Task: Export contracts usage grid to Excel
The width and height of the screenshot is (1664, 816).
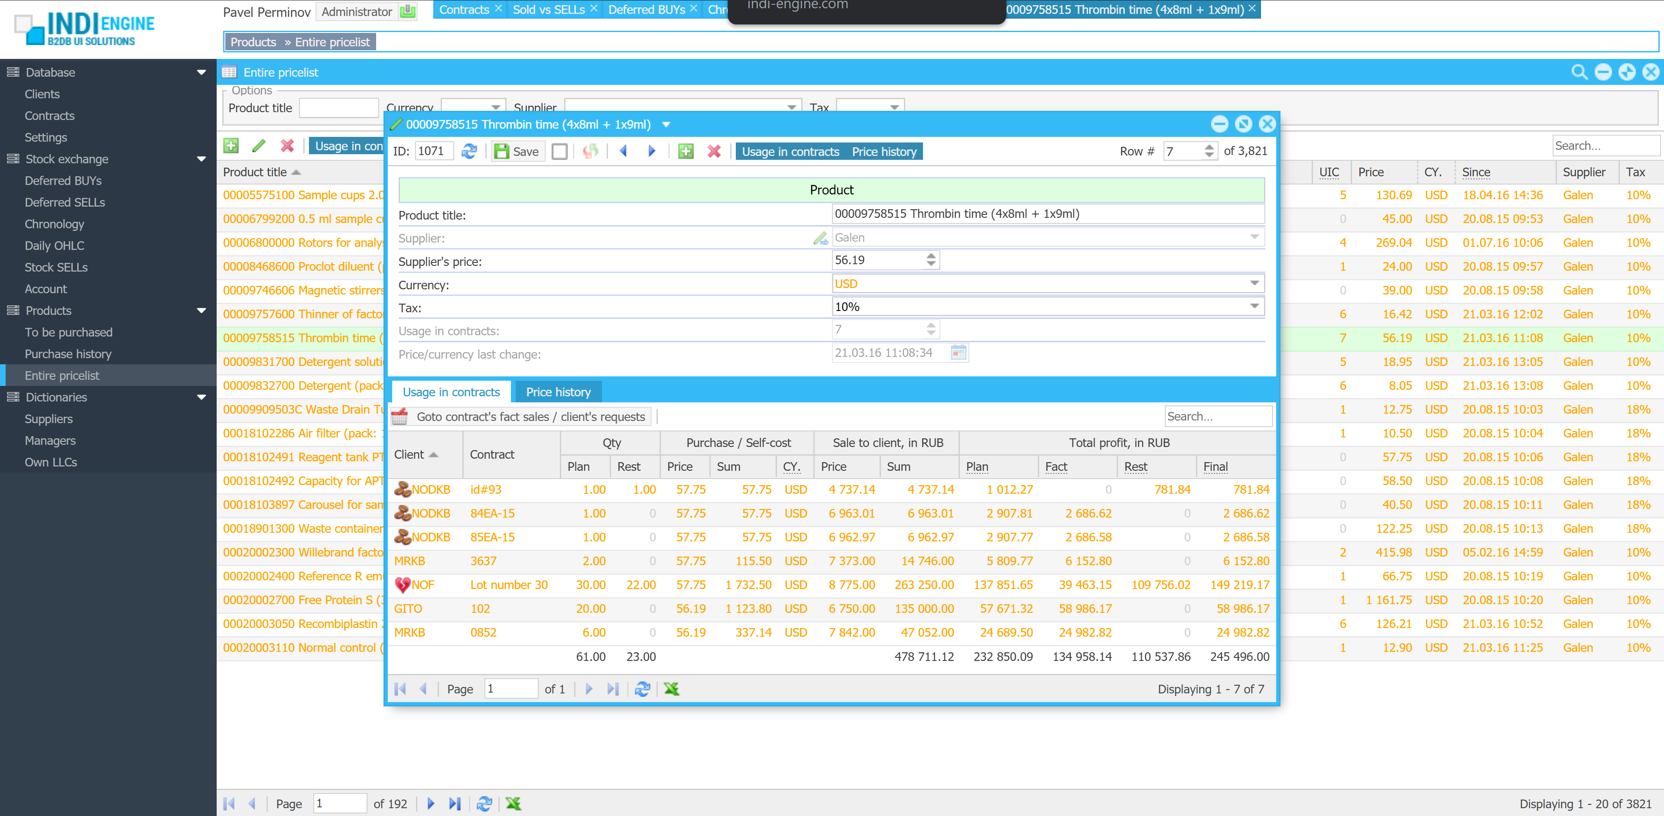Action: [671, 689]
